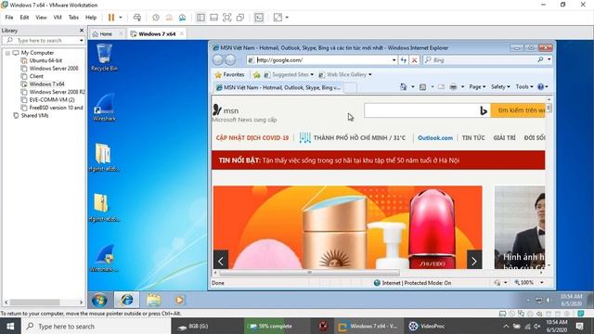Viewport: 594px width, 334px height.
Task: Open the power options arrow beside Pause
Action: coord(121,18)
